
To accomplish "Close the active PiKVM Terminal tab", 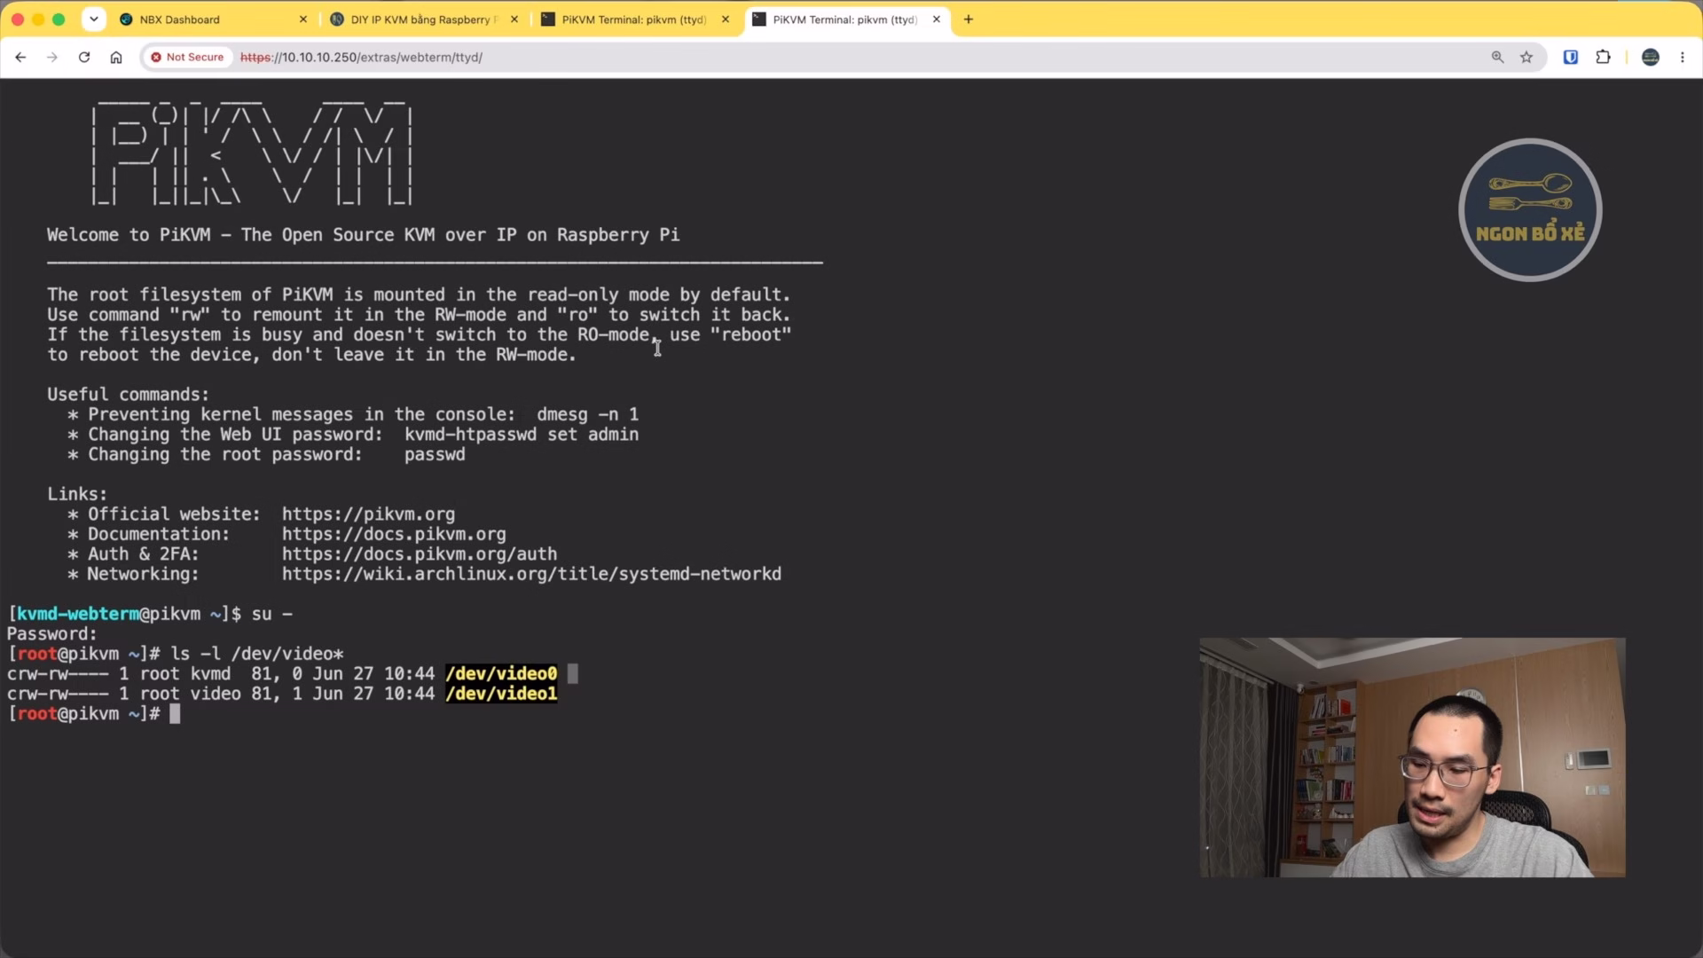I will [937, 19].
